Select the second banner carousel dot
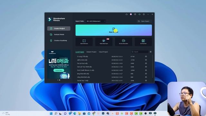 (x=60, y=80)
